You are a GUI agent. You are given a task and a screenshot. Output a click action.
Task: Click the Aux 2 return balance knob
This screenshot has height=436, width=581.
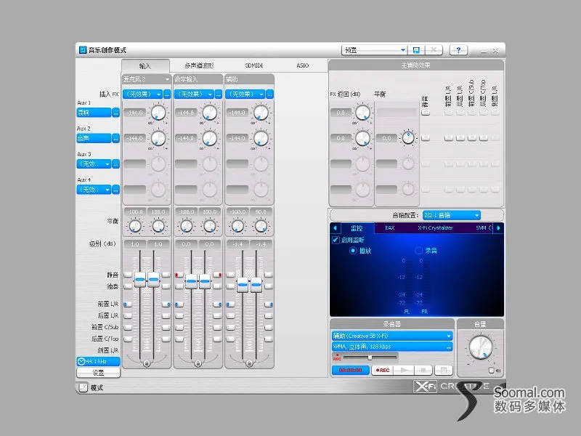point(408,138)
